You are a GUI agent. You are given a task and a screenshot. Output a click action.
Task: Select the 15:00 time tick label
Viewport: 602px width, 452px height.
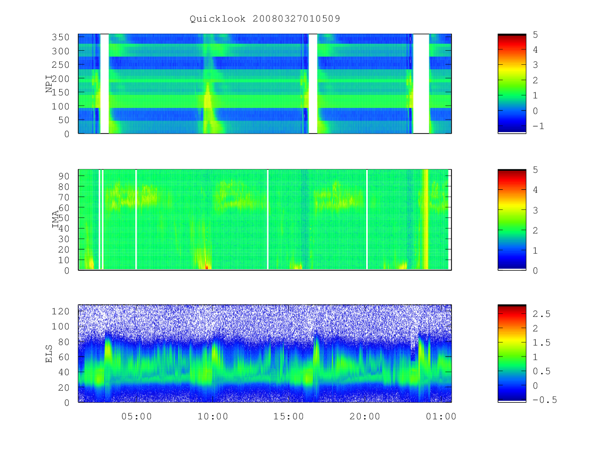pos(289,416)
